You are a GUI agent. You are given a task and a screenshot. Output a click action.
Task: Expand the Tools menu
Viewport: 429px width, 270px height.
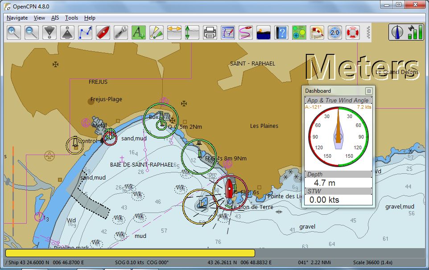click(x=71, y=18)
